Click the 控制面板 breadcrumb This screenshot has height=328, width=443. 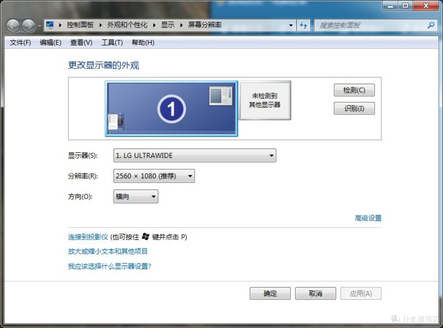pyautogui.click(x=80, y=25)
